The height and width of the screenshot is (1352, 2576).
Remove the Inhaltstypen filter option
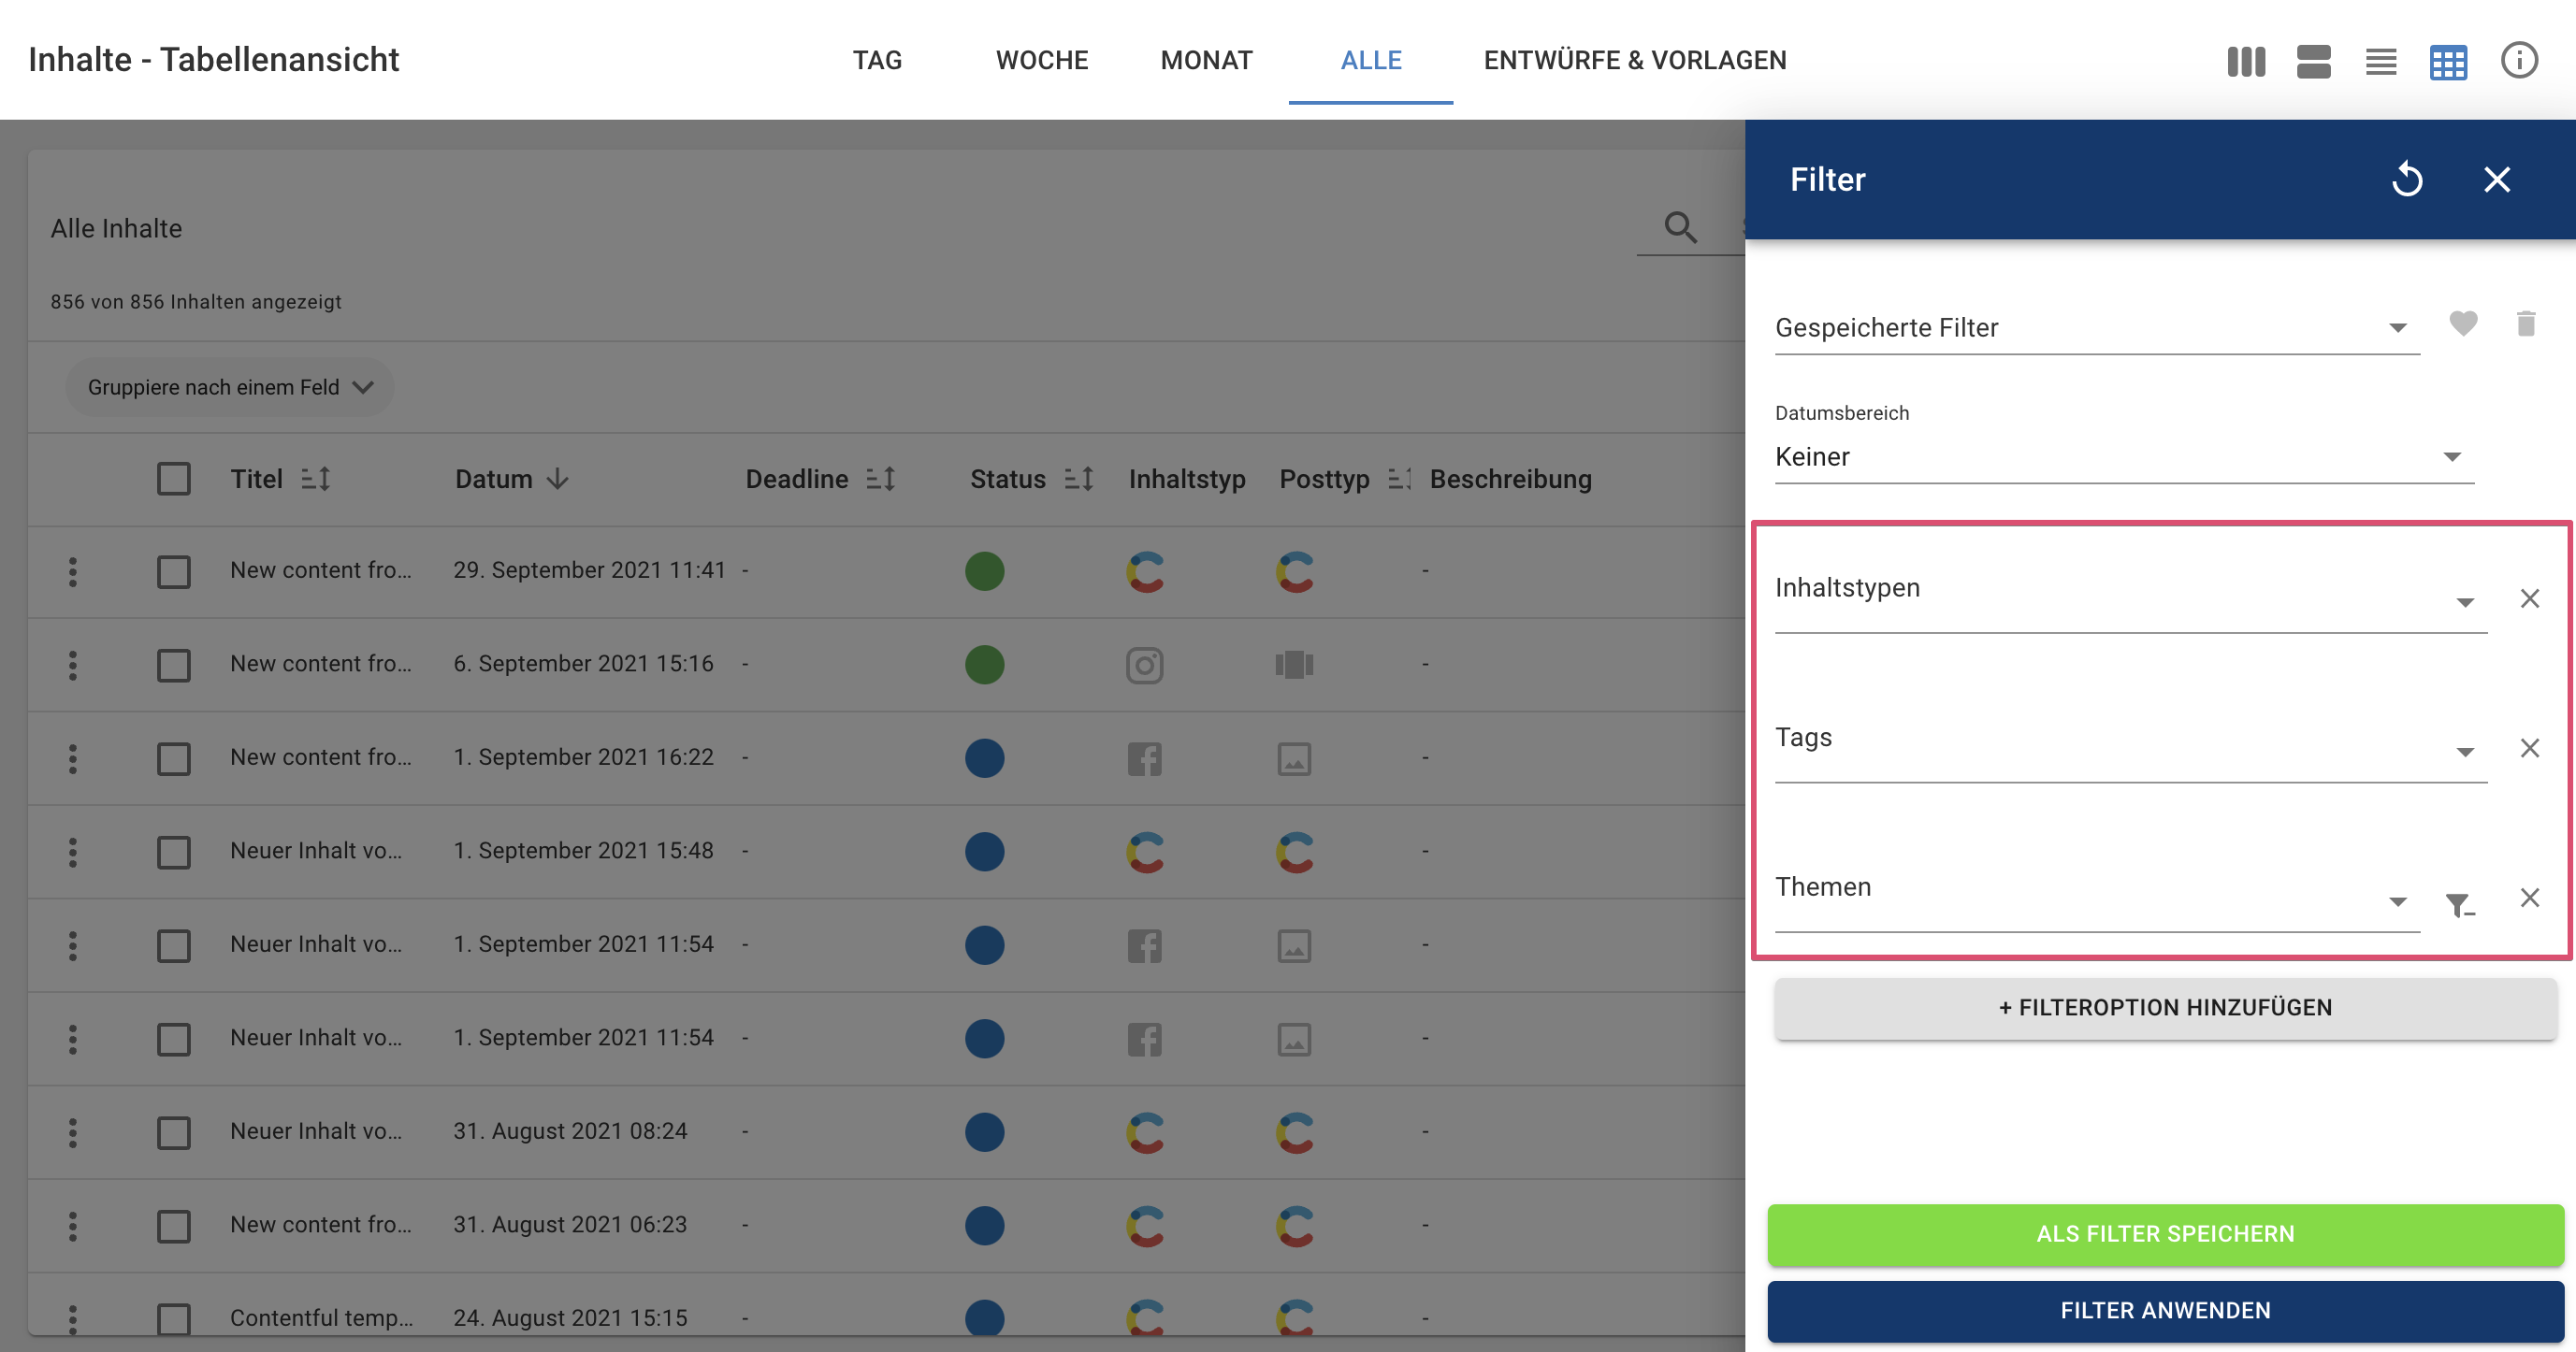pyautogui.click(x=2530, y=598)
